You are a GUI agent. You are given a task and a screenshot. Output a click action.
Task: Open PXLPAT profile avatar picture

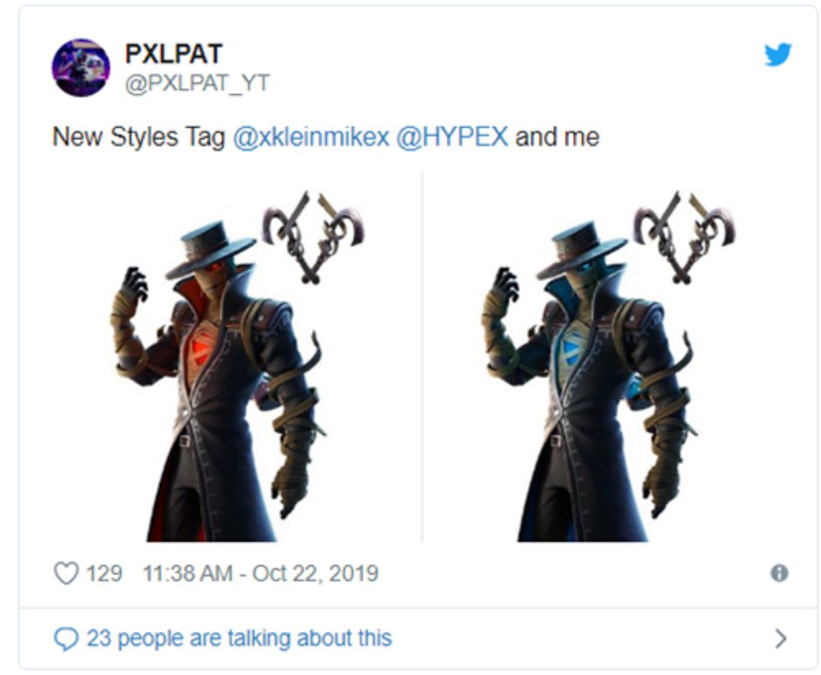[x=81, y=67]
